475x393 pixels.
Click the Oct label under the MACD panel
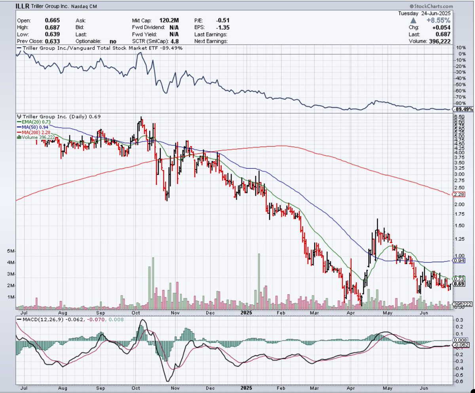tap(136, 388)
